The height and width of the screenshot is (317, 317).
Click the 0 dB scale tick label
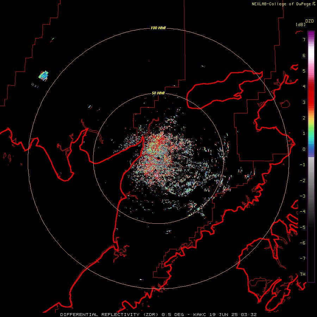click(304, 149)
